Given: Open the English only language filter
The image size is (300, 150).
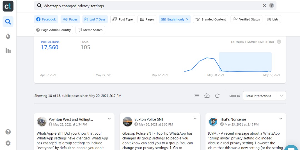Looking at the screenshot, I should (173, 19).
